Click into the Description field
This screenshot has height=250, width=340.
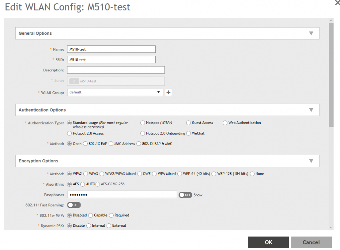click(x=116, y=70)
